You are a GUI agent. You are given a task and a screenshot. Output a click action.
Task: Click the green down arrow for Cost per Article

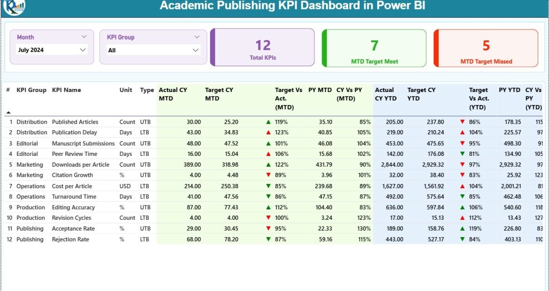tap(269, 186)
